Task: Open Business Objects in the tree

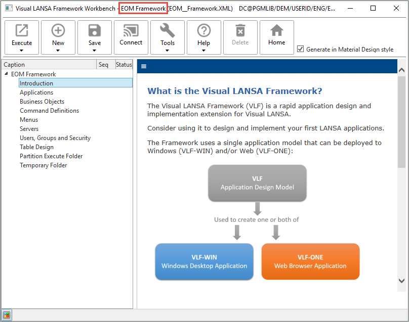Action: click(42, 102)
